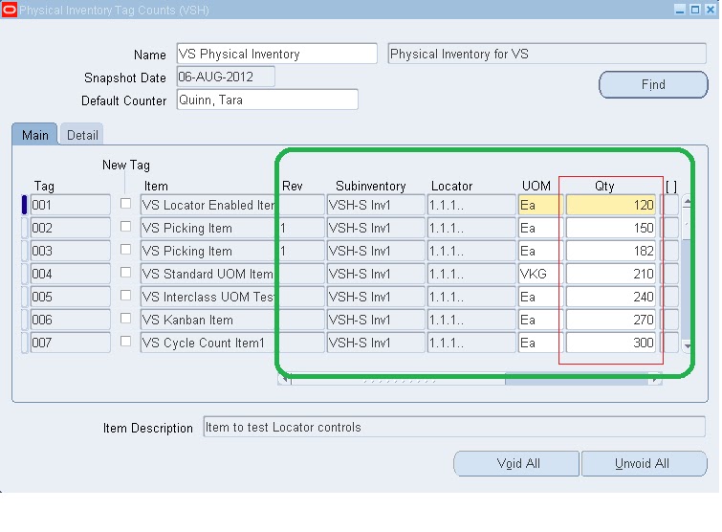Click item VS Kanban Item
Viewport: 722px width, 532px height.
coord(208,321)
